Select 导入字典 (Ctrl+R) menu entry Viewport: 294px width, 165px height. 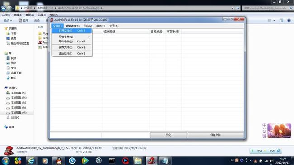pyautogui.click(x=71, y=41)
